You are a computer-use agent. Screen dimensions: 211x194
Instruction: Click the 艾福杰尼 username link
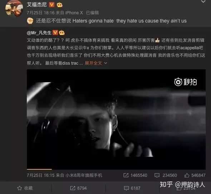[x=36, y=5]
